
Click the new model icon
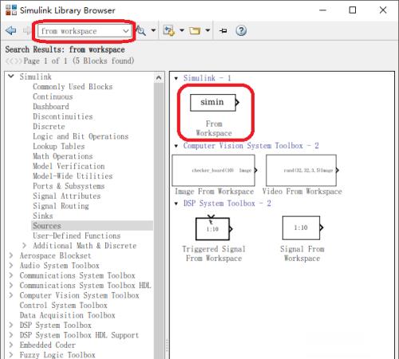coord(169,30)
